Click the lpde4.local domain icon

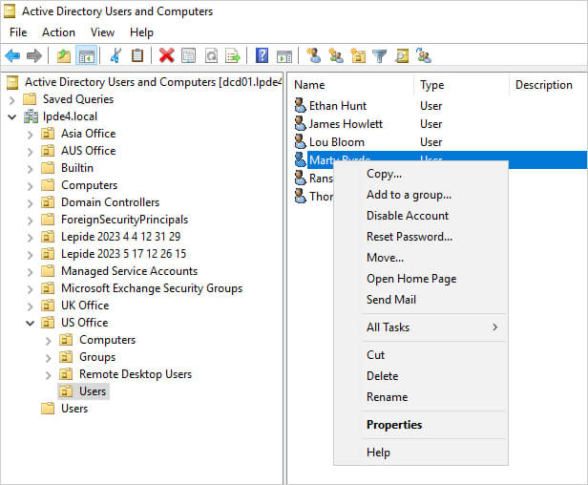[31, 116]
